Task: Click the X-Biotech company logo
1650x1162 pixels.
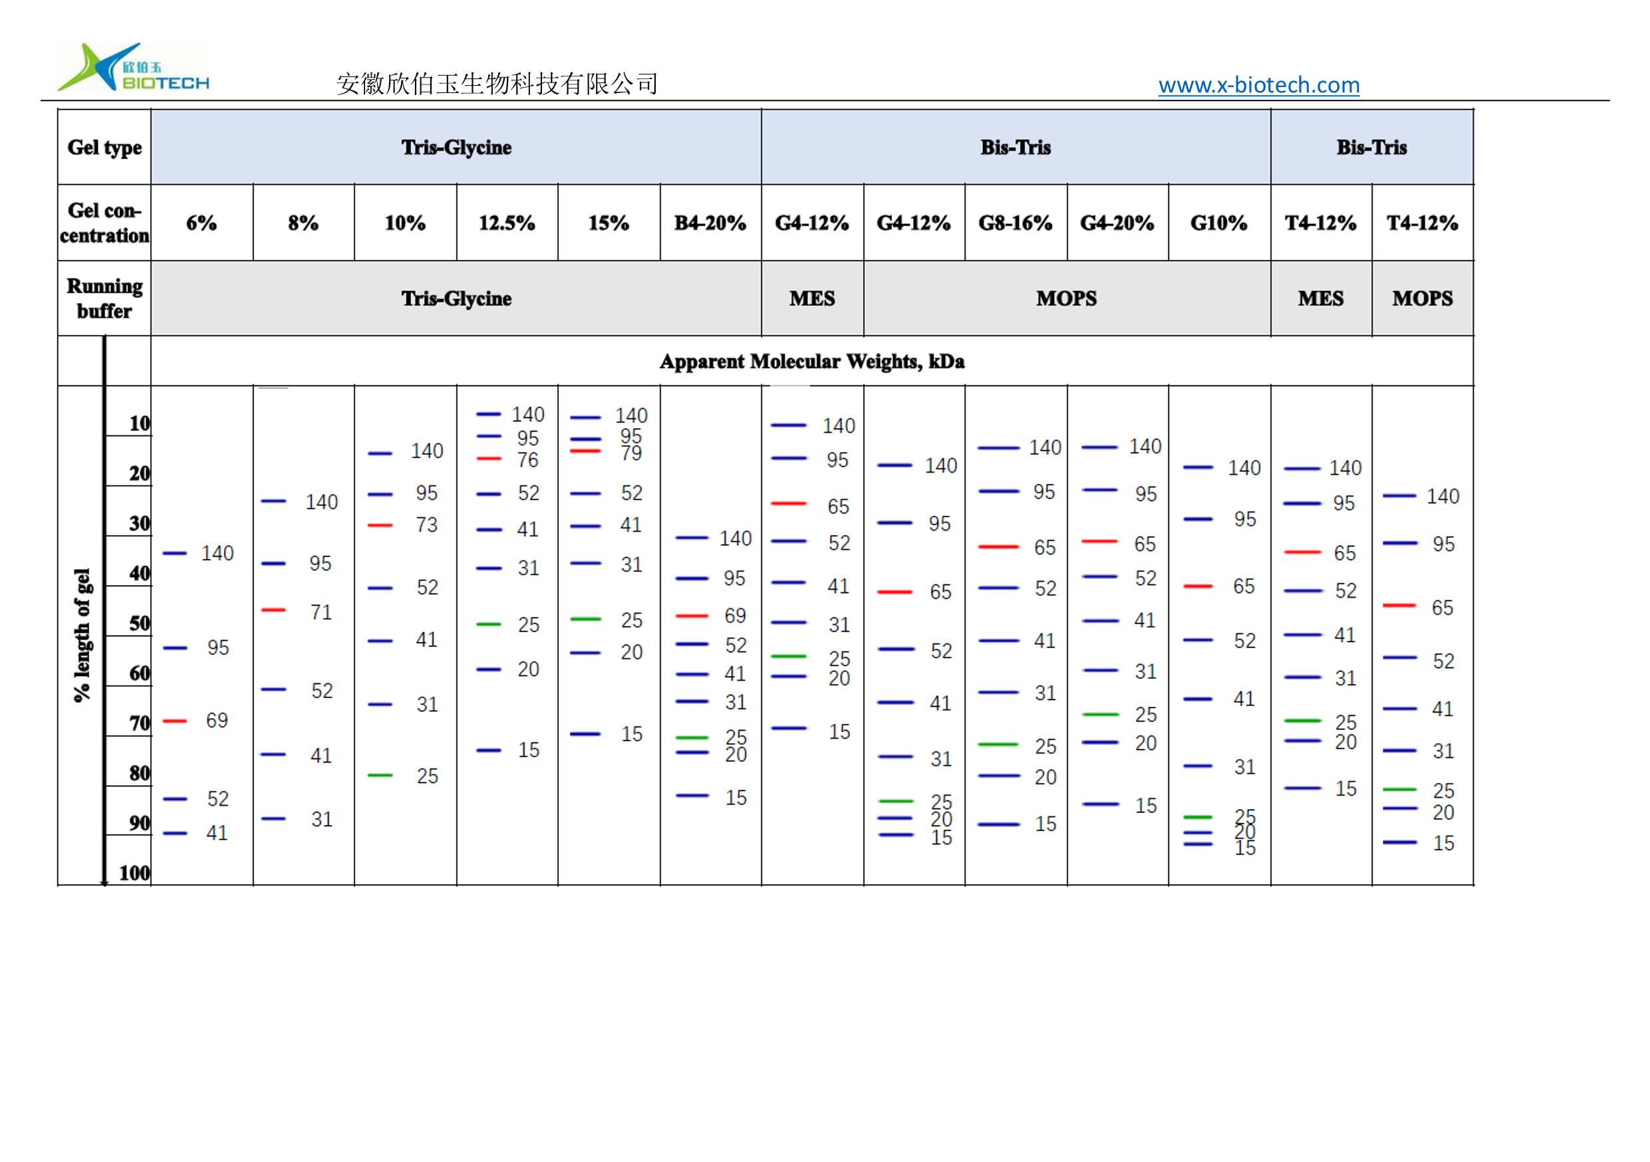Action: 134,66
